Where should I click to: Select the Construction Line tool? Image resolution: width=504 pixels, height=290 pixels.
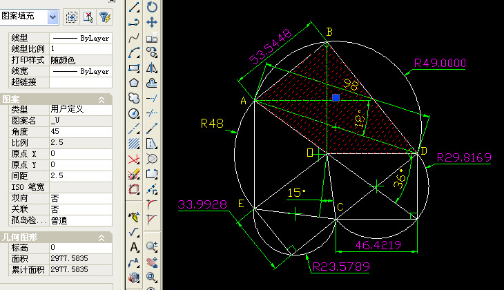click(134, 128)
